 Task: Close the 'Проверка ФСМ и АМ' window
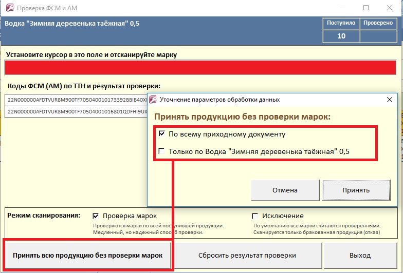pyautogui.click(x=390, y=8)
